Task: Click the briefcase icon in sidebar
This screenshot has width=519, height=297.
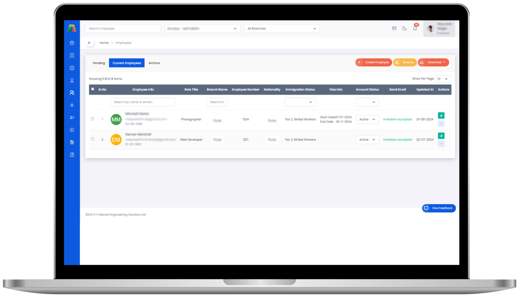Action: 72,68
